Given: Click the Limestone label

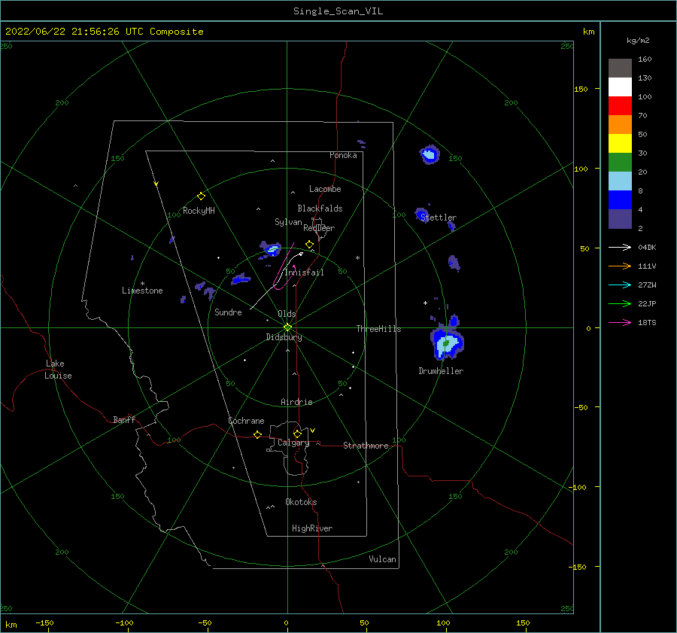Looking at the screenshot, I should [x=142, y=291].
